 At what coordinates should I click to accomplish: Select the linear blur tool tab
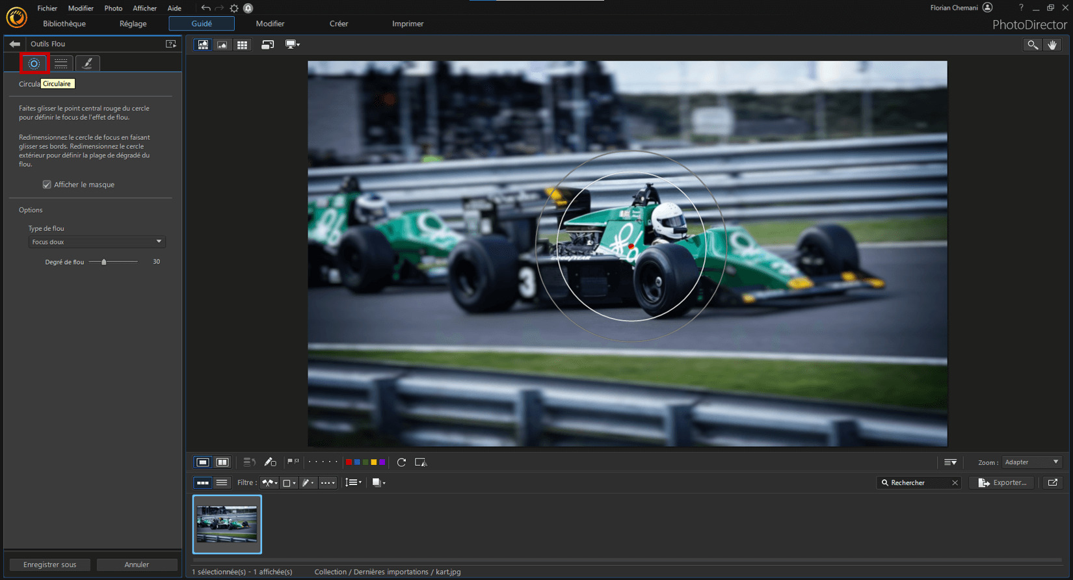tap(61, 63)
